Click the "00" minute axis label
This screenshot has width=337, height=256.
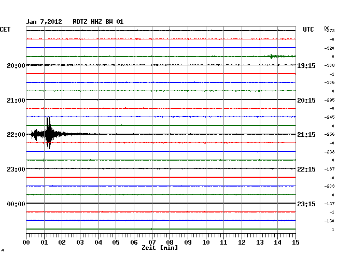click(26, 243)
